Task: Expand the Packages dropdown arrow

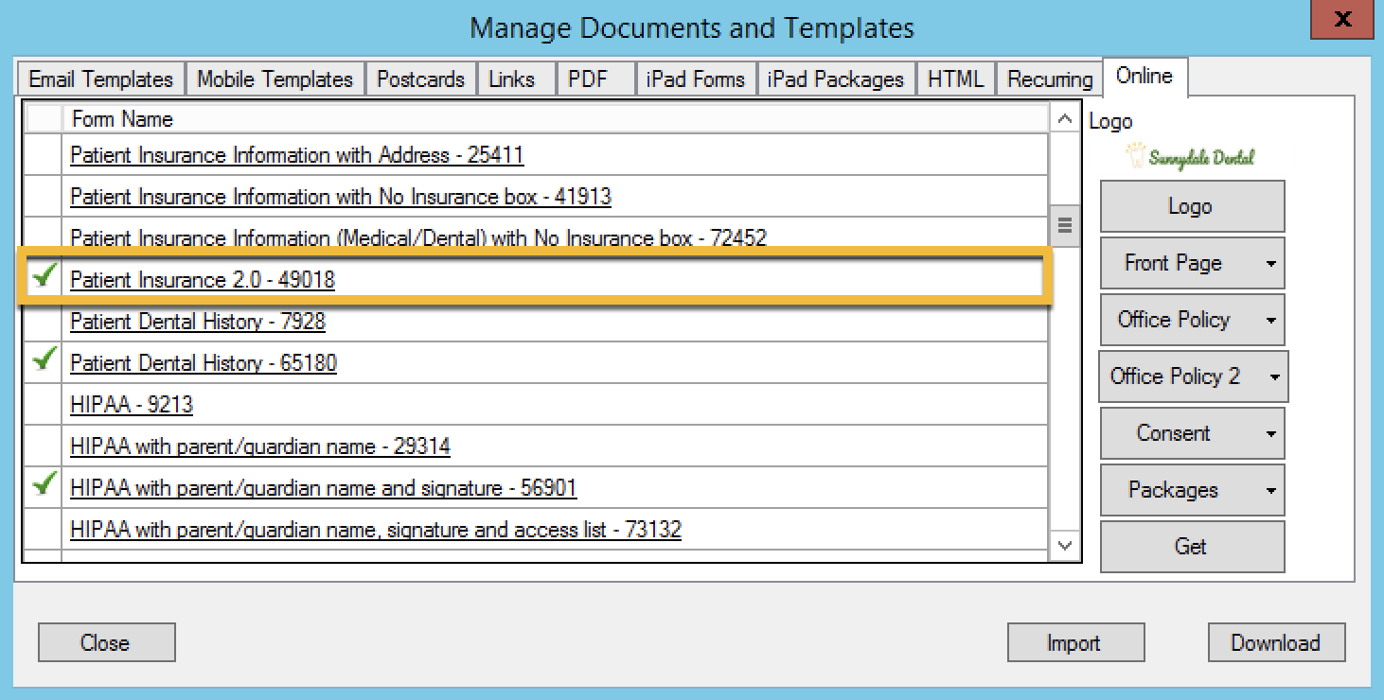Action: 1270,491
